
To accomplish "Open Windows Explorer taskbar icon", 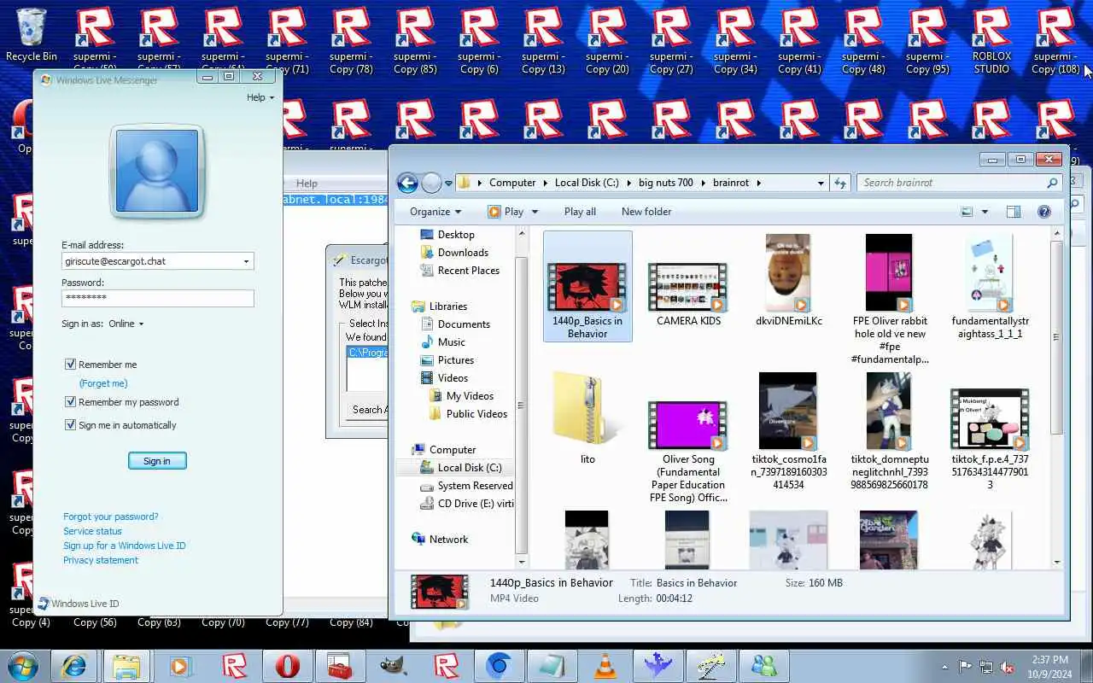I will click(126, 666).
